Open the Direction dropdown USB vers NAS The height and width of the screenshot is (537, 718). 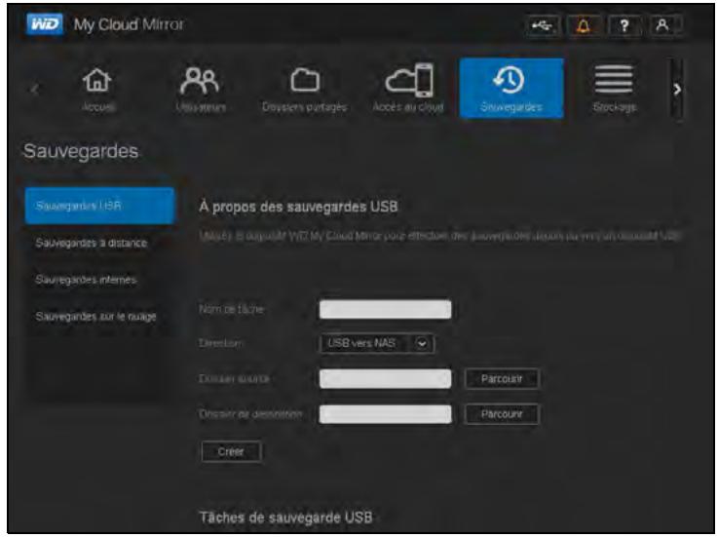pos(376,343)
